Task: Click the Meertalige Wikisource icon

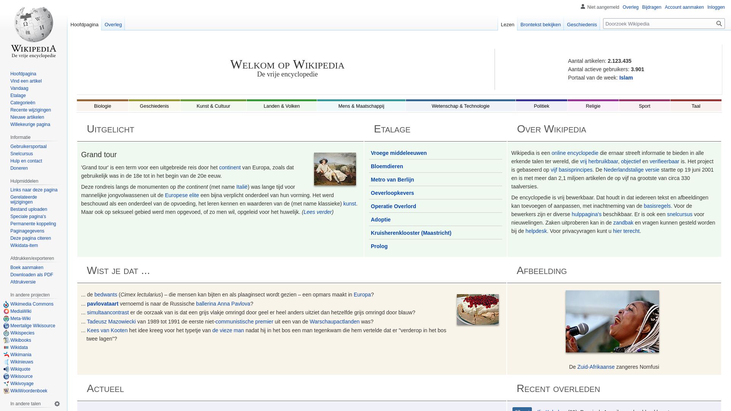Action: [6, 326]
